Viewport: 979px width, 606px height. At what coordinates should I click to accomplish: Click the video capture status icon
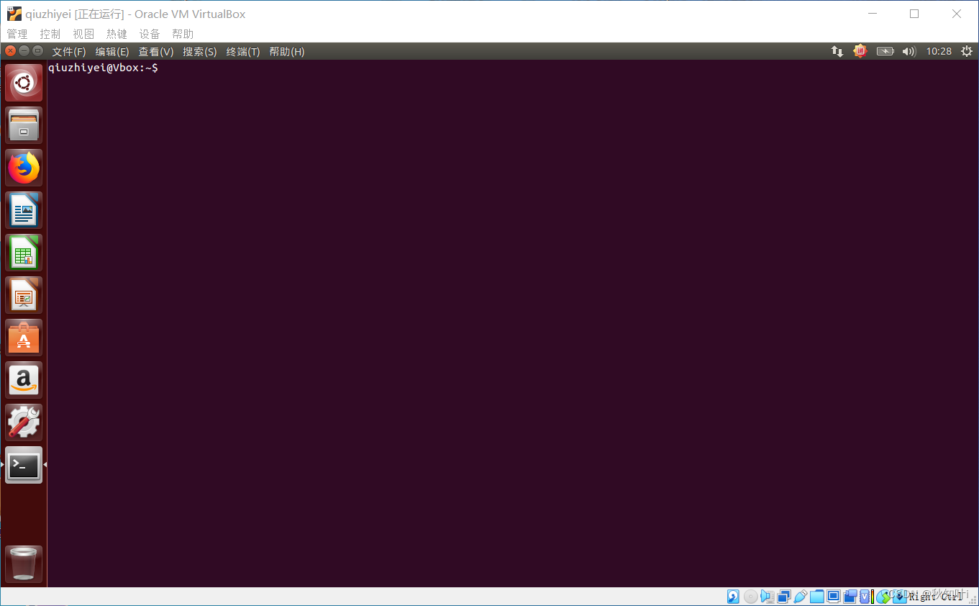(850, 596)
